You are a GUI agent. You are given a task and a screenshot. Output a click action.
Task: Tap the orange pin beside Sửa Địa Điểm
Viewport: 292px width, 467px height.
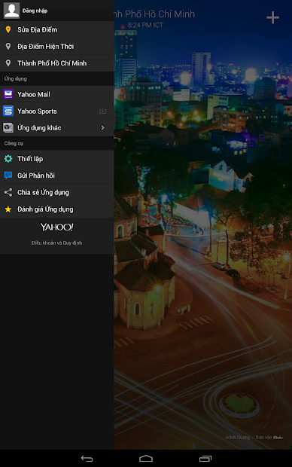[8, 29]
